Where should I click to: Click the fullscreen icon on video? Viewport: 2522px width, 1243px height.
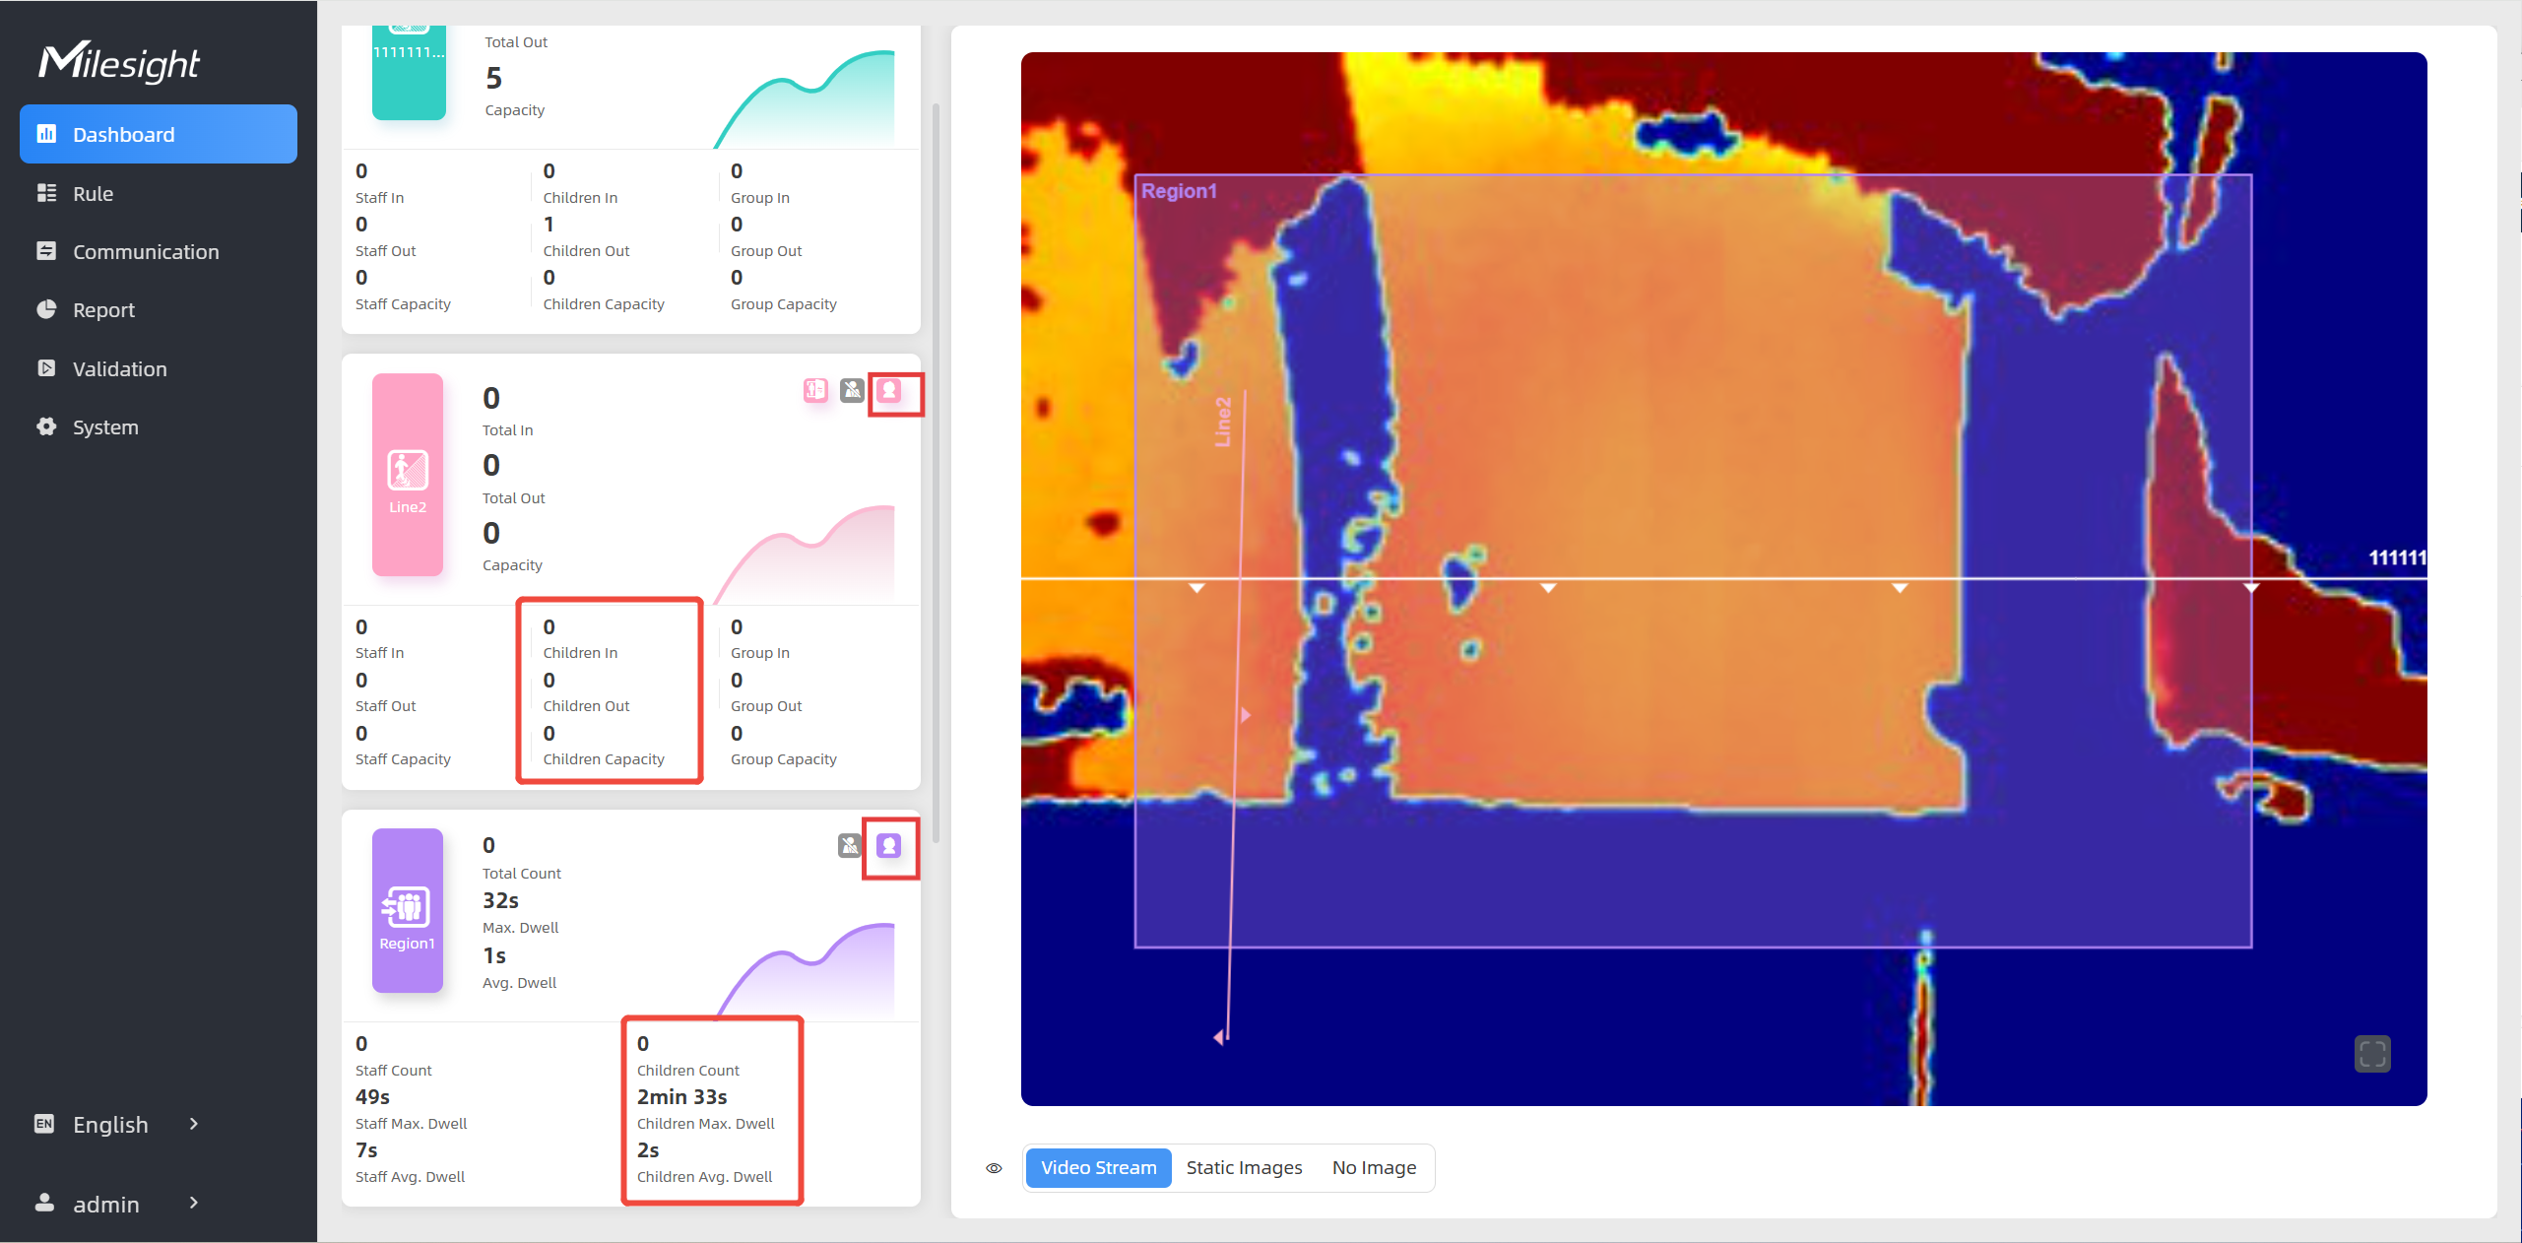2371,1054
